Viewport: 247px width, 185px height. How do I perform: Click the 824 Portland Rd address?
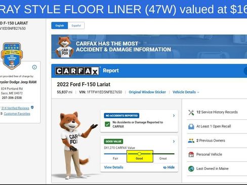click(12, 88)
